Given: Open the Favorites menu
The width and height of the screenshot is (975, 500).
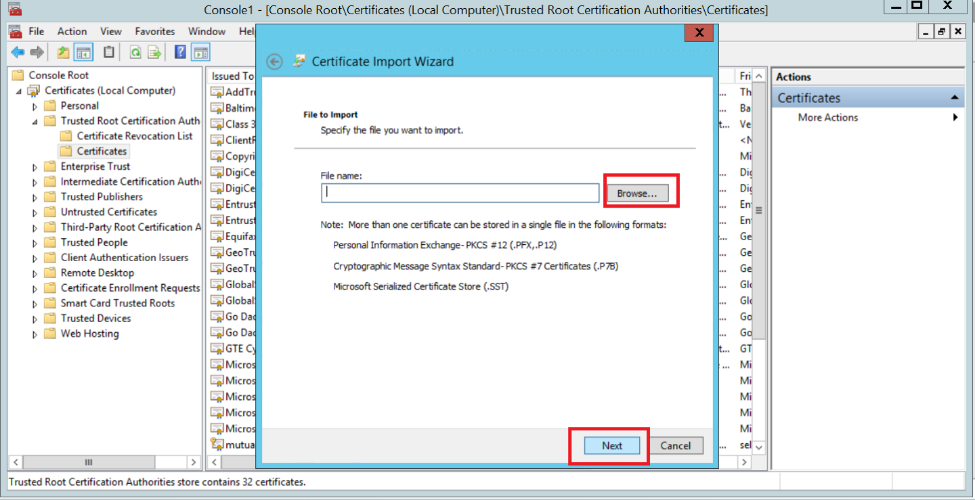Looking at the screenshot, I should [154, 32].
